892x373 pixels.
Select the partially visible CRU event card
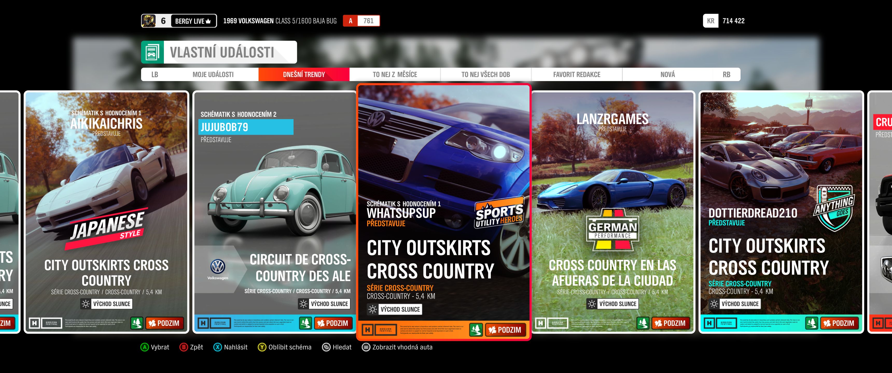tap(880, 212)
